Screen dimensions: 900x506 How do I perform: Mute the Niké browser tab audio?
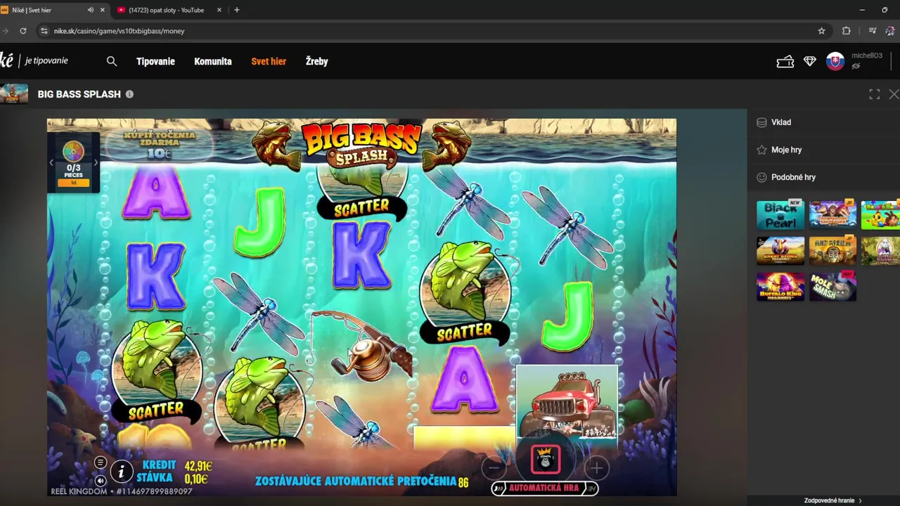[x=91, y=10]
